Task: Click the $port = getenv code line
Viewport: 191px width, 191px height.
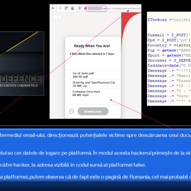Action: pyautogui.click(x=169, y=55)
